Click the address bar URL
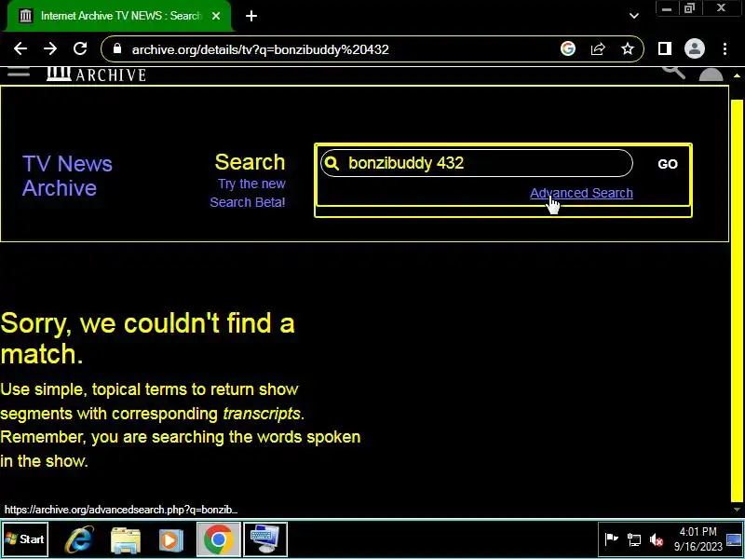The width and height of the screenshot is (745, 559). (261, 49)
